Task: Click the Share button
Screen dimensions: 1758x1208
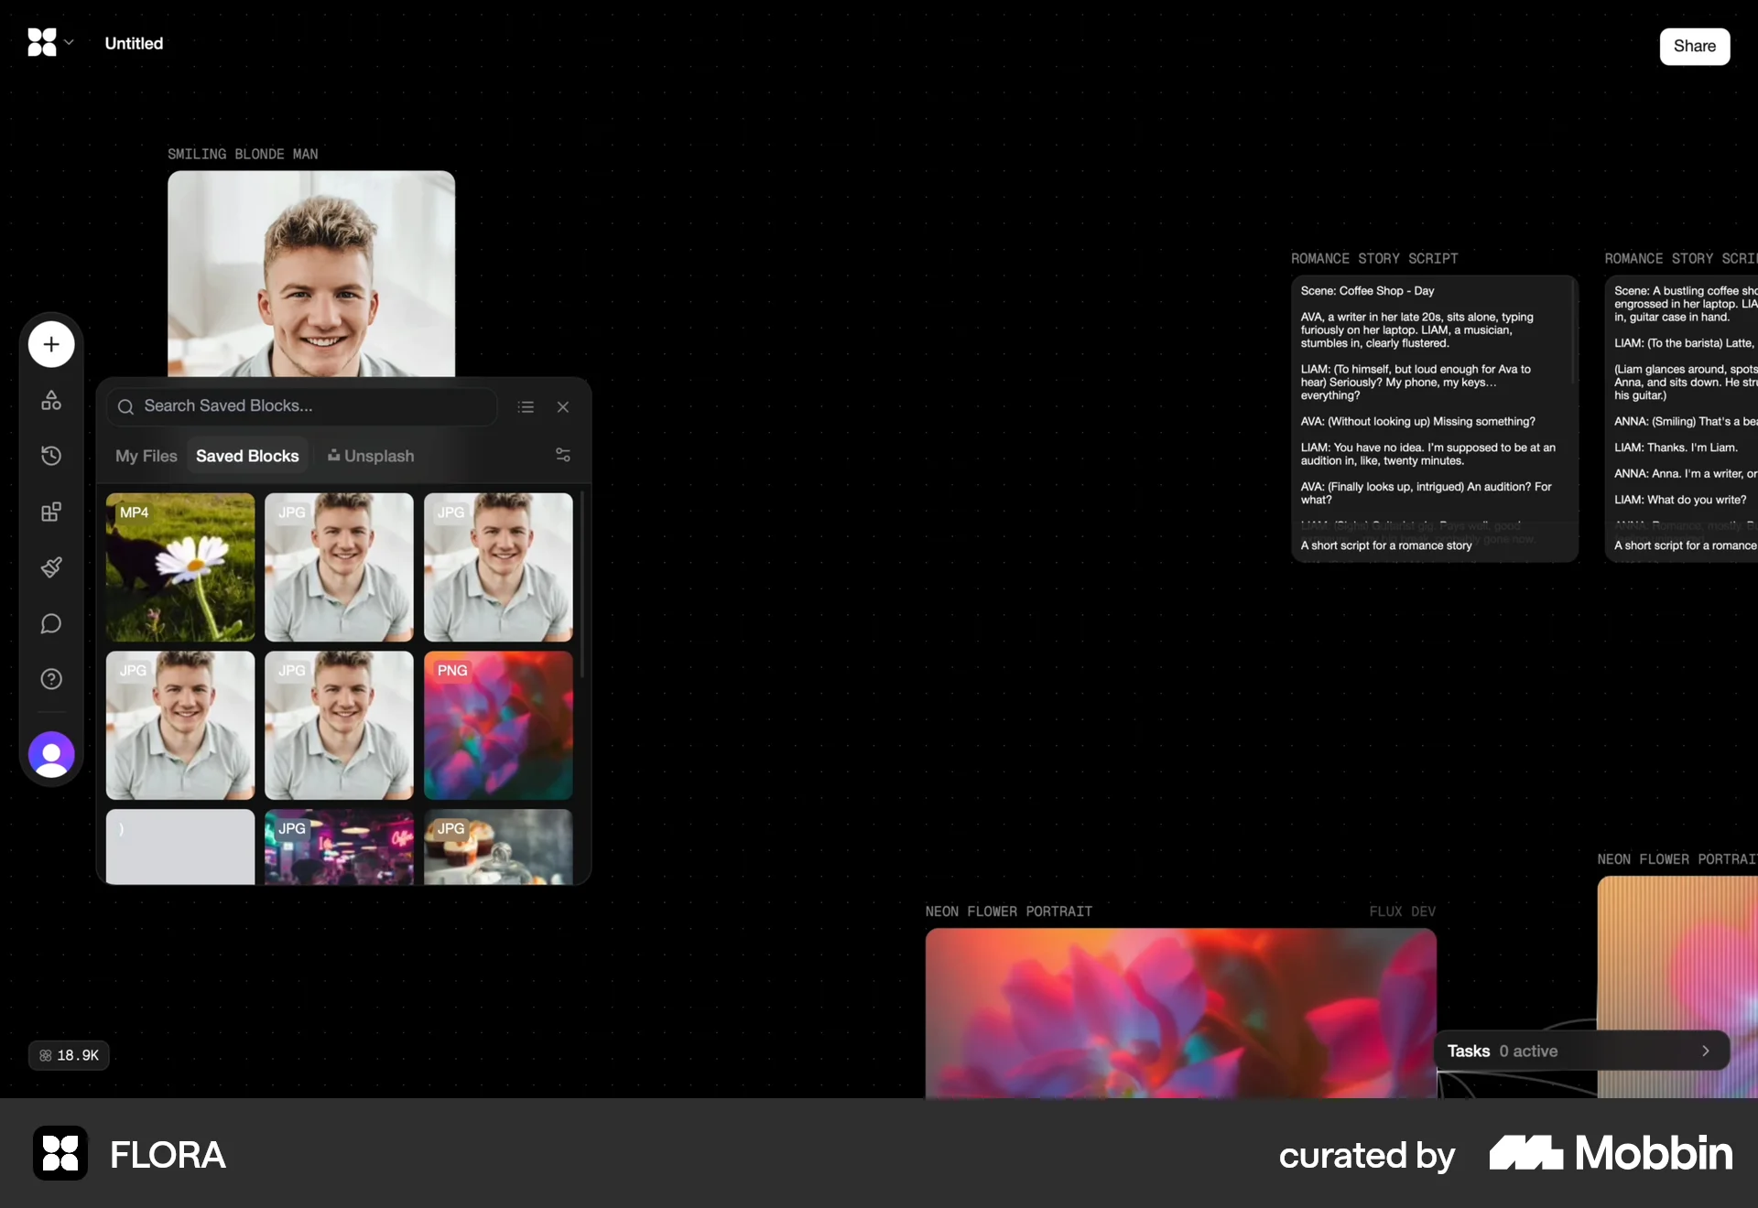Action: point(1695,46)
